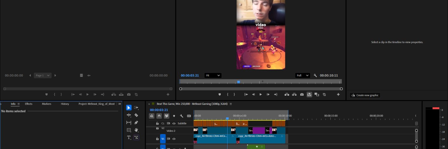Open the Info panel menu

pyautogui.click(x=19, y=104)
